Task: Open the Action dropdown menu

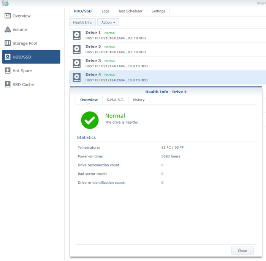Action: click(108, 22)
